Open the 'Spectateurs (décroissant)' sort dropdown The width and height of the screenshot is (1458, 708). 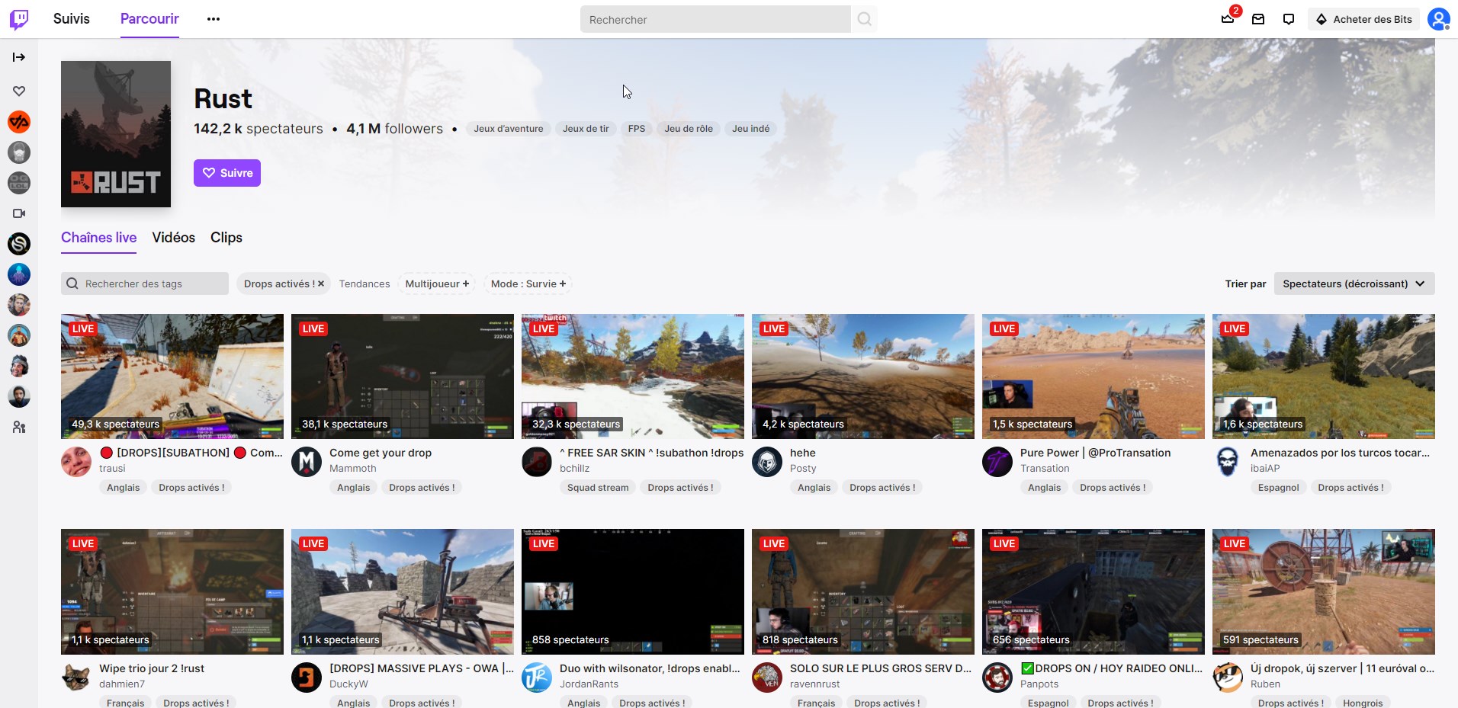[x=1354, y=284]
